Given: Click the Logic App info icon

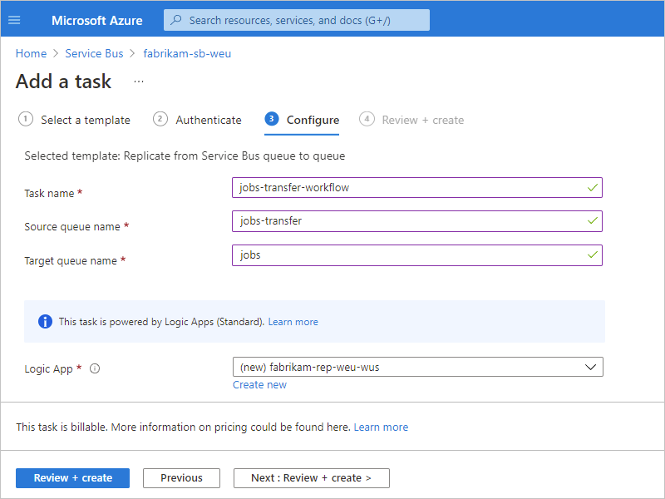Looking at the screenshot, I should [x=95, y=368].
